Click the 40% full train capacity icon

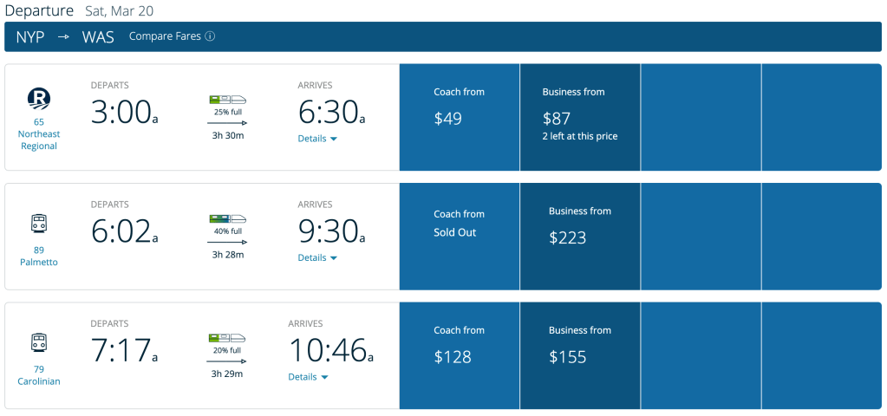click(x=227, y=219)
